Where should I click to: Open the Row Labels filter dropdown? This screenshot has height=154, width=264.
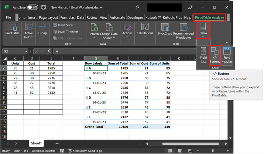104,63
